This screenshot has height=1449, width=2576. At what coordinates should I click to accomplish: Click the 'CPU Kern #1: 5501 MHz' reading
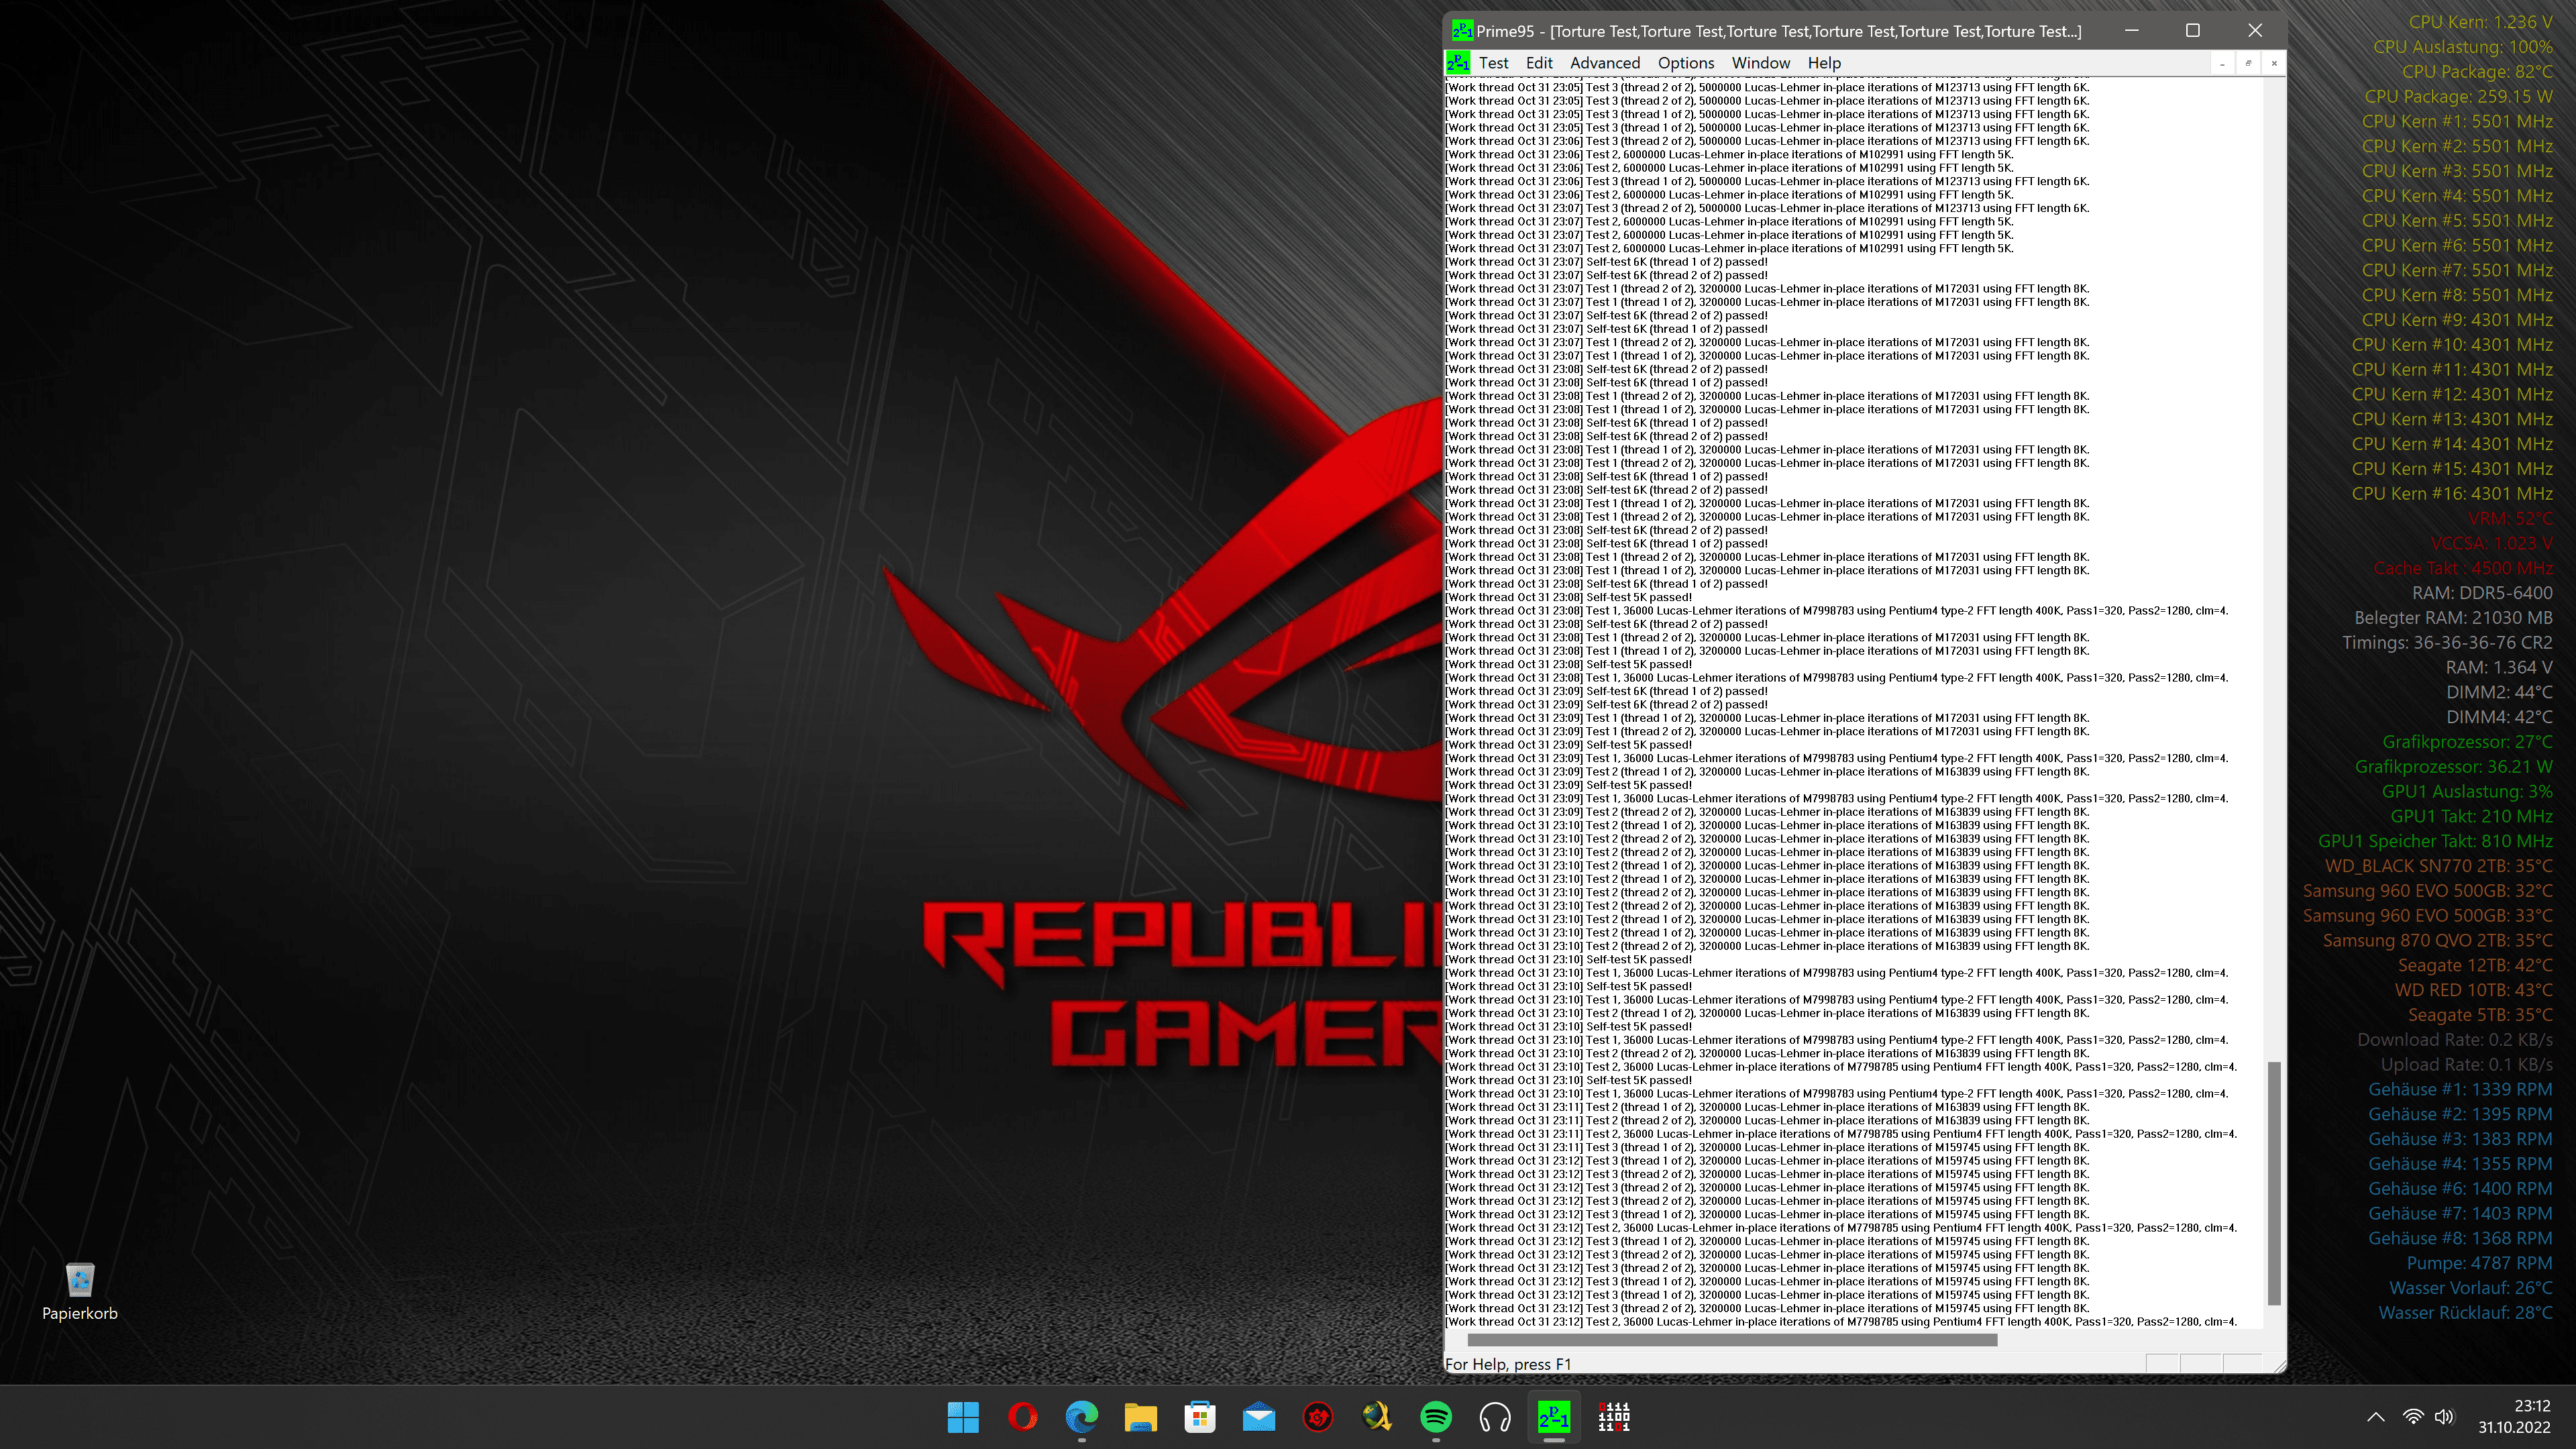tap(2457, 121)
